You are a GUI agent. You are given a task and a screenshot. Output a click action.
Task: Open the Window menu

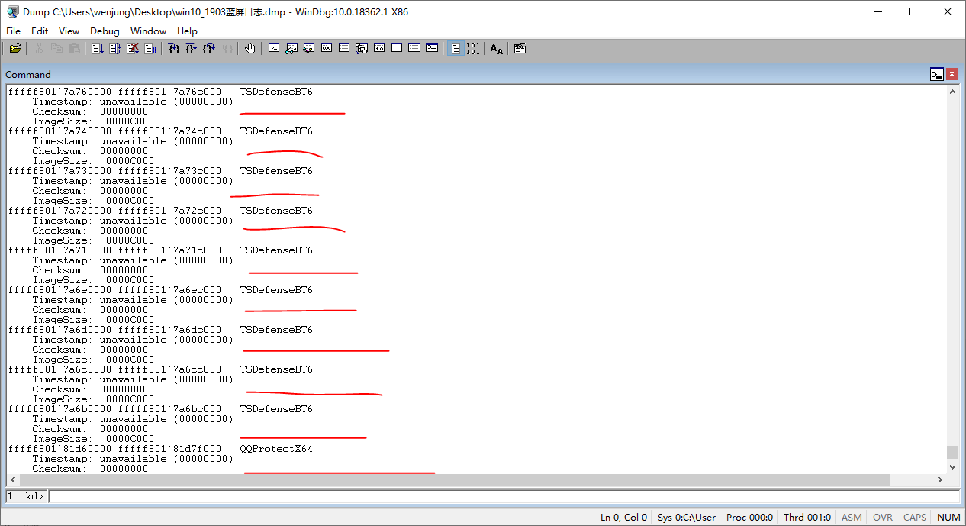148,31
